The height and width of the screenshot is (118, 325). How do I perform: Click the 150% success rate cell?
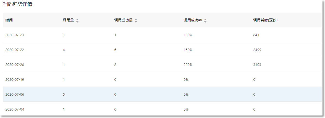click(x=188, y=50)
